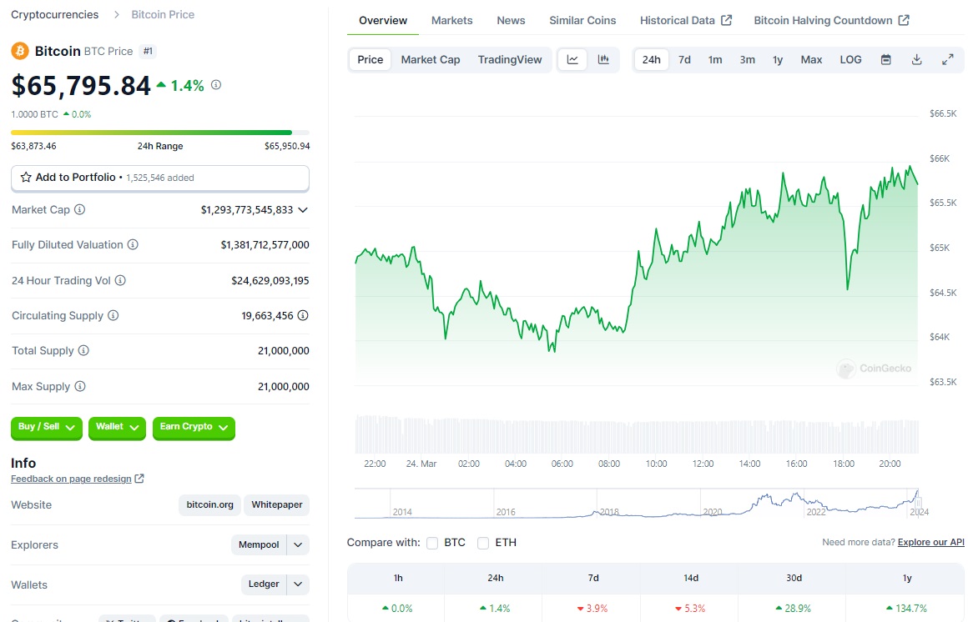This screenshot has width=968, height=622.
Task: Select the 3m time range
Action: pyautogui.click(x=747, y=60)
